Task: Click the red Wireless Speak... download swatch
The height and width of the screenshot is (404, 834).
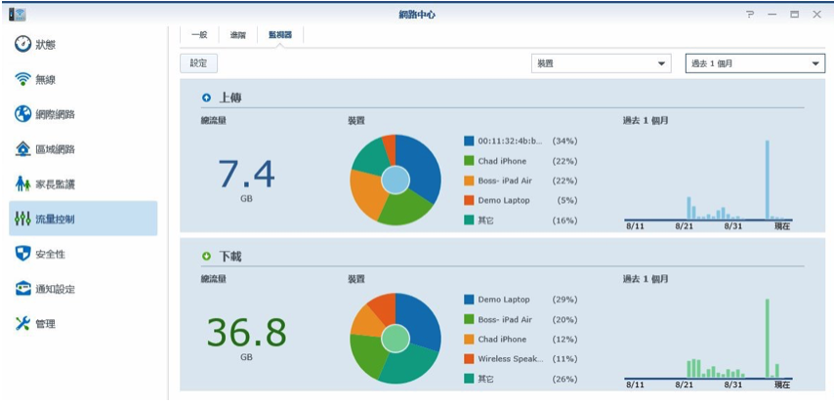Action: [469, 359]
